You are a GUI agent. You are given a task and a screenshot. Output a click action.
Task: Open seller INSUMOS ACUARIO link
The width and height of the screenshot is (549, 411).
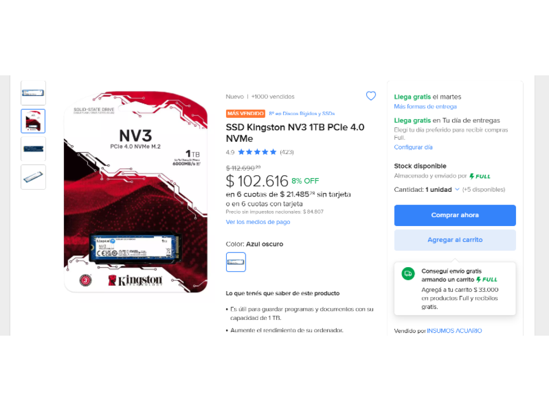point(454,331)
